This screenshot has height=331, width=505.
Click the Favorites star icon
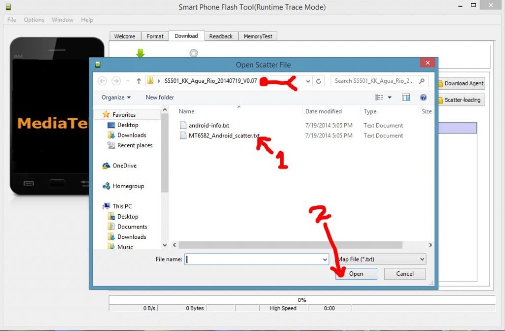click(106, 114)
